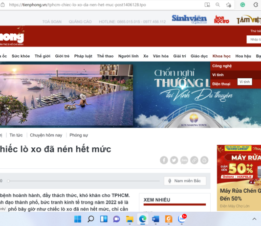Open File Explorer from taskbar
The width and height of the screenshot is (261, 226).
130,219
